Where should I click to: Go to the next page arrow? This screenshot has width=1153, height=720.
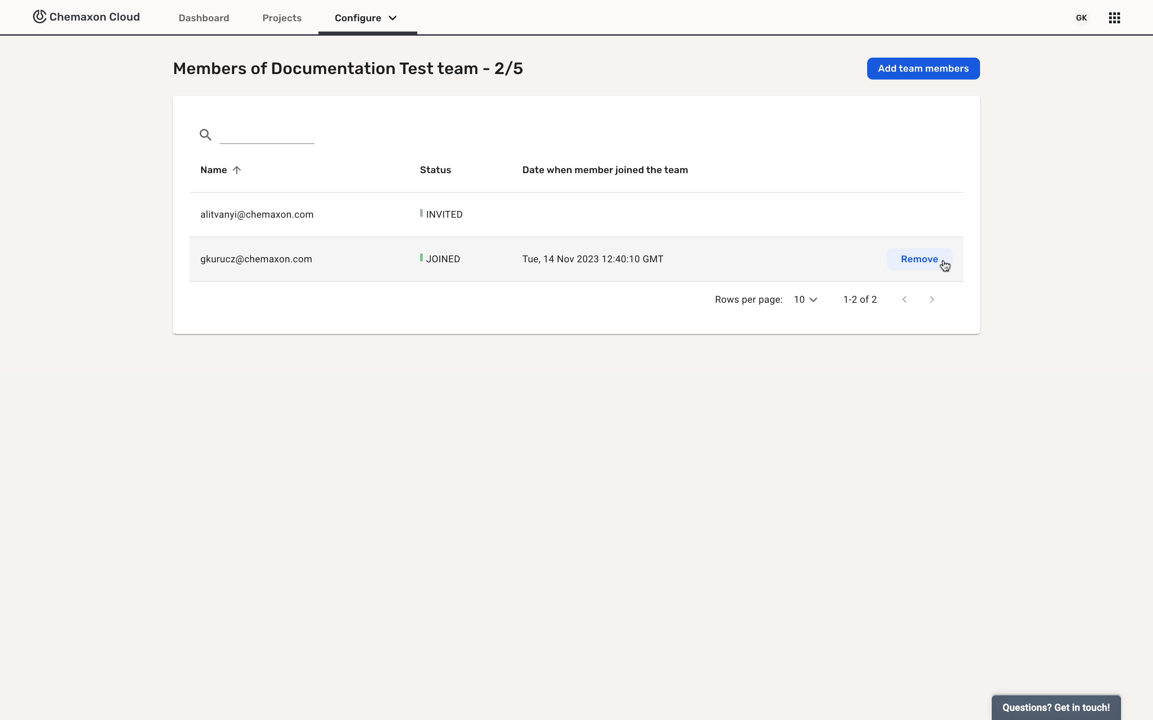pyautogui.click(x=931, y=300)
